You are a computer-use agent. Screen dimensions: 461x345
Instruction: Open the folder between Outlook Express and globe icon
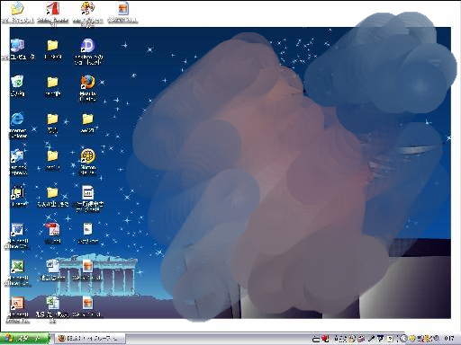tap(52, 156)
